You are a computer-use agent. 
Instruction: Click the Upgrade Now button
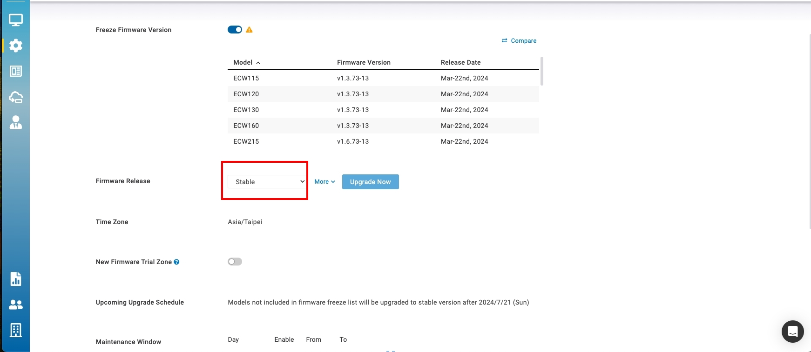tap(370, 182)
